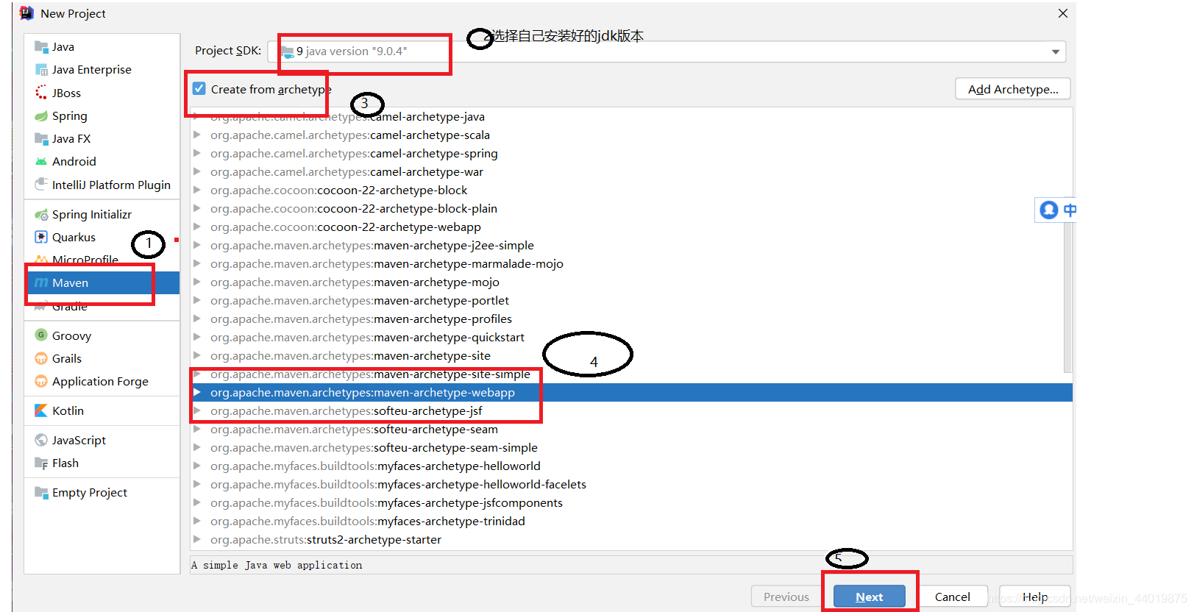1194x612 pixels.
Task: Expand camel-archetype-spring entry
Action: [x=197, y=153]
